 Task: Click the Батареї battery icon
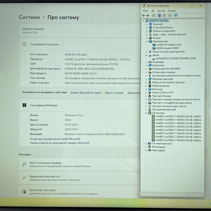(150, 38)
